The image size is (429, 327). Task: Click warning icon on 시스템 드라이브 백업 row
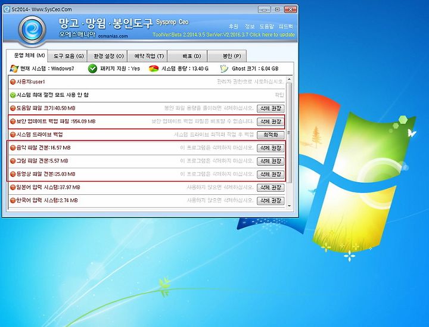(13, 135)
